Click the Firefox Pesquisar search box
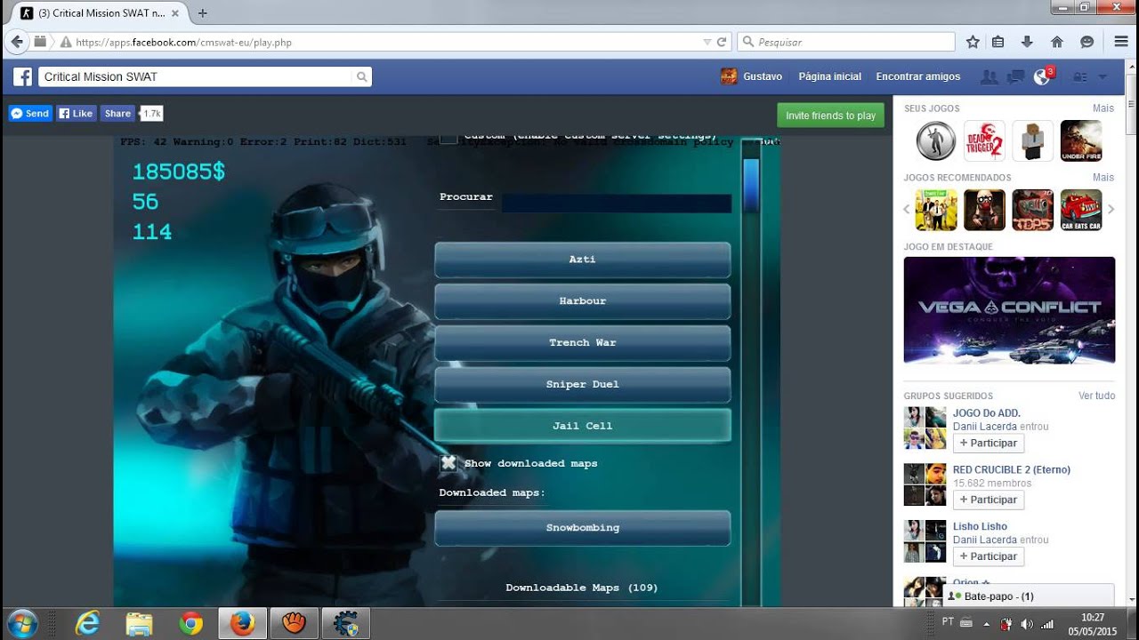This screenshot has height=640, width=1139. (845, 42)
